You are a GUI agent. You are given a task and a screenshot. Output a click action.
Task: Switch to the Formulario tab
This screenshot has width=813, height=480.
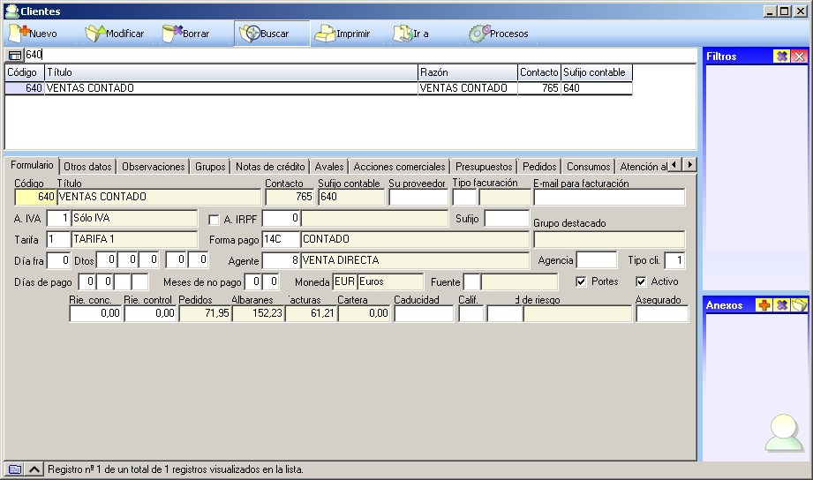(32, 165)
